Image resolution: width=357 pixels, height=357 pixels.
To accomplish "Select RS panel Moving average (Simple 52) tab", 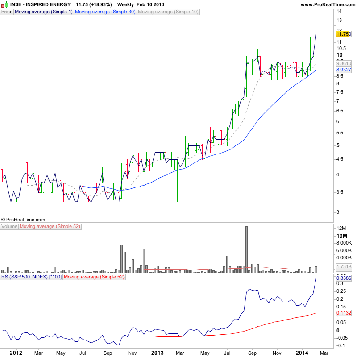I will click(94, 277).
